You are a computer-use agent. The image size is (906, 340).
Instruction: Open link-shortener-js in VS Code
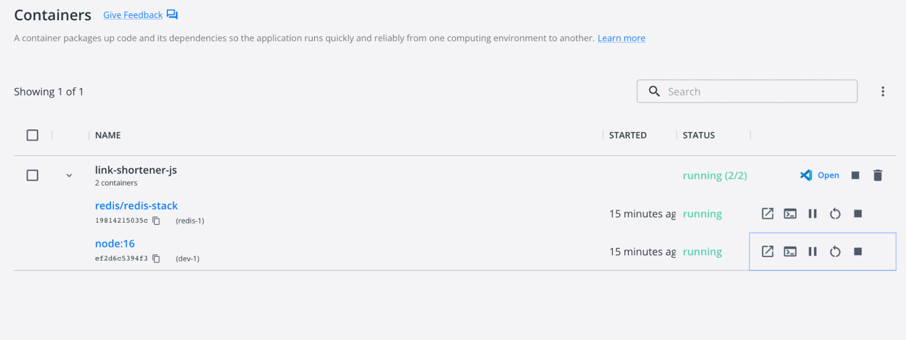(820, 175)
